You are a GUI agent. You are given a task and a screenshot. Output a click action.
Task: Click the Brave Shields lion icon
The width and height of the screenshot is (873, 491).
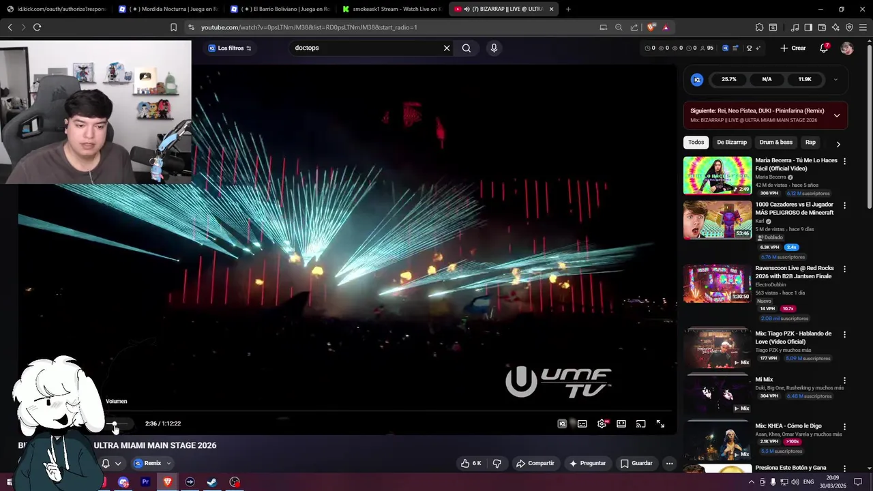pyautogui.click(x=651, y=27)
